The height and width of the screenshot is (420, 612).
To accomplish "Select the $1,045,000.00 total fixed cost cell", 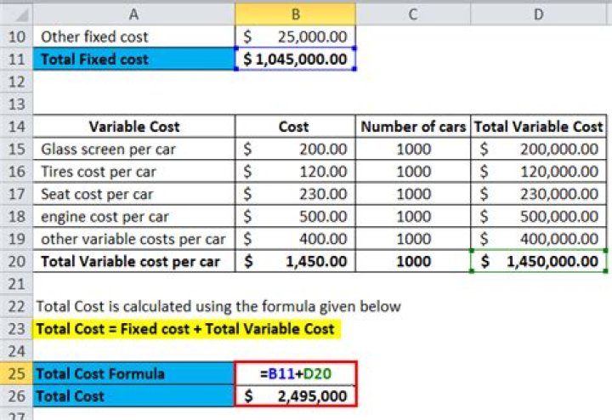I will coord(296,60).
